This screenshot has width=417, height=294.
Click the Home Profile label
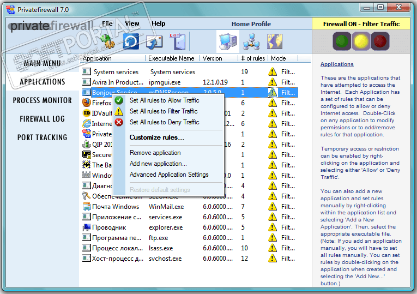click(251, 24)
